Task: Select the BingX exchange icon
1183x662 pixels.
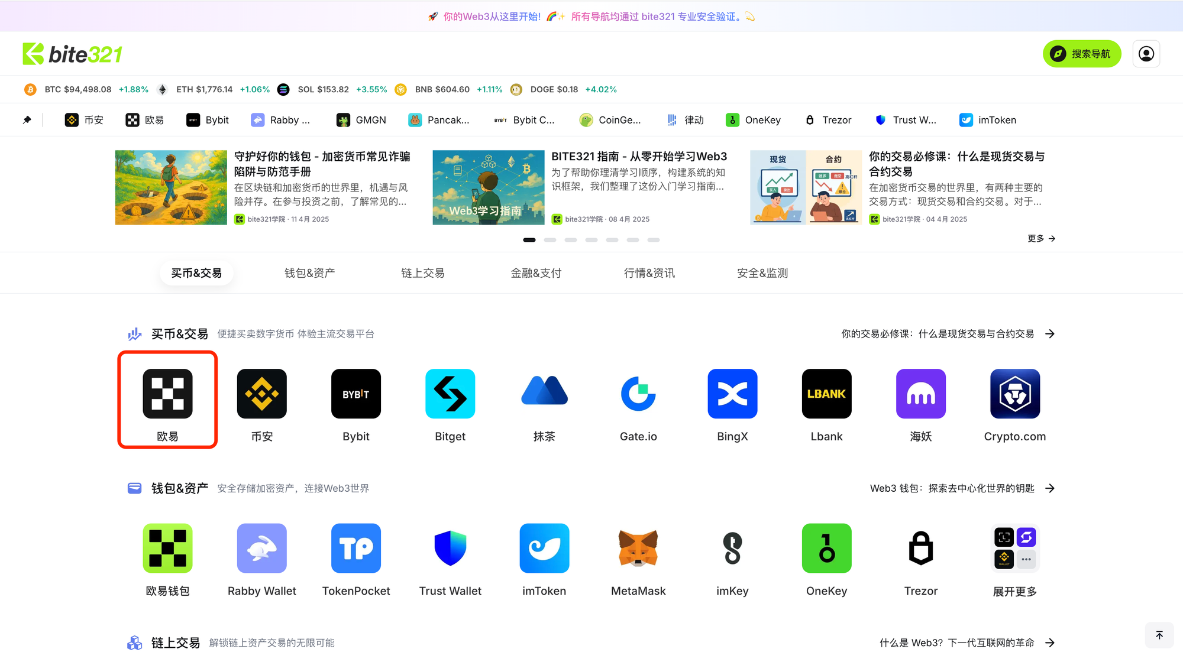Action: coord(732,394)
